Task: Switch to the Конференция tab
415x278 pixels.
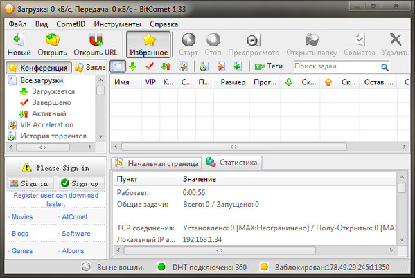Action: 39,68
